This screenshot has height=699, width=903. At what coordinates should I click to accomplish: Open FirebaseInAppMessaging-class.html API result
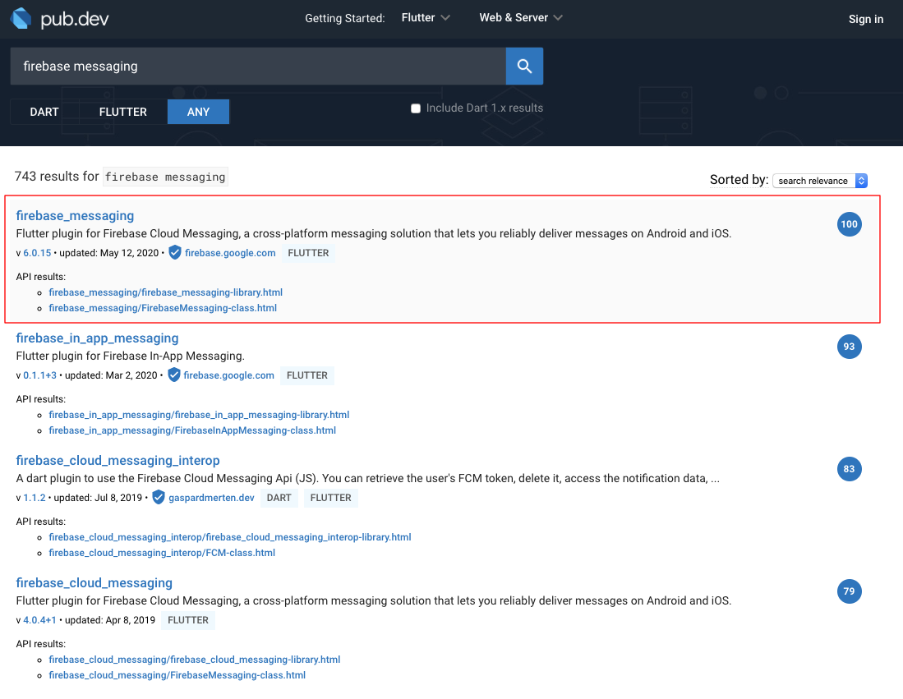pyautogui.click(x=192, y=430)
